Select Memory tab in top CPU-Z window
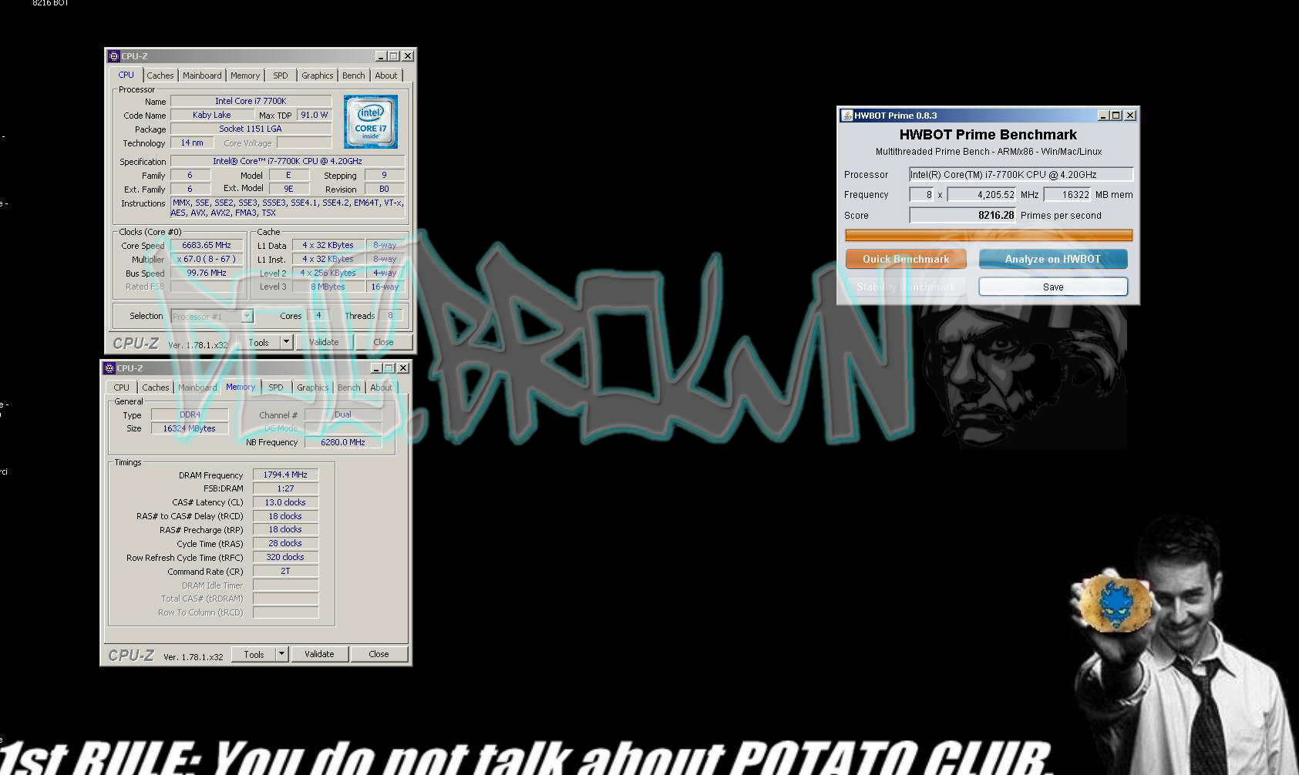The width and height of the screenshot is (1299, 775). point(245,75)
